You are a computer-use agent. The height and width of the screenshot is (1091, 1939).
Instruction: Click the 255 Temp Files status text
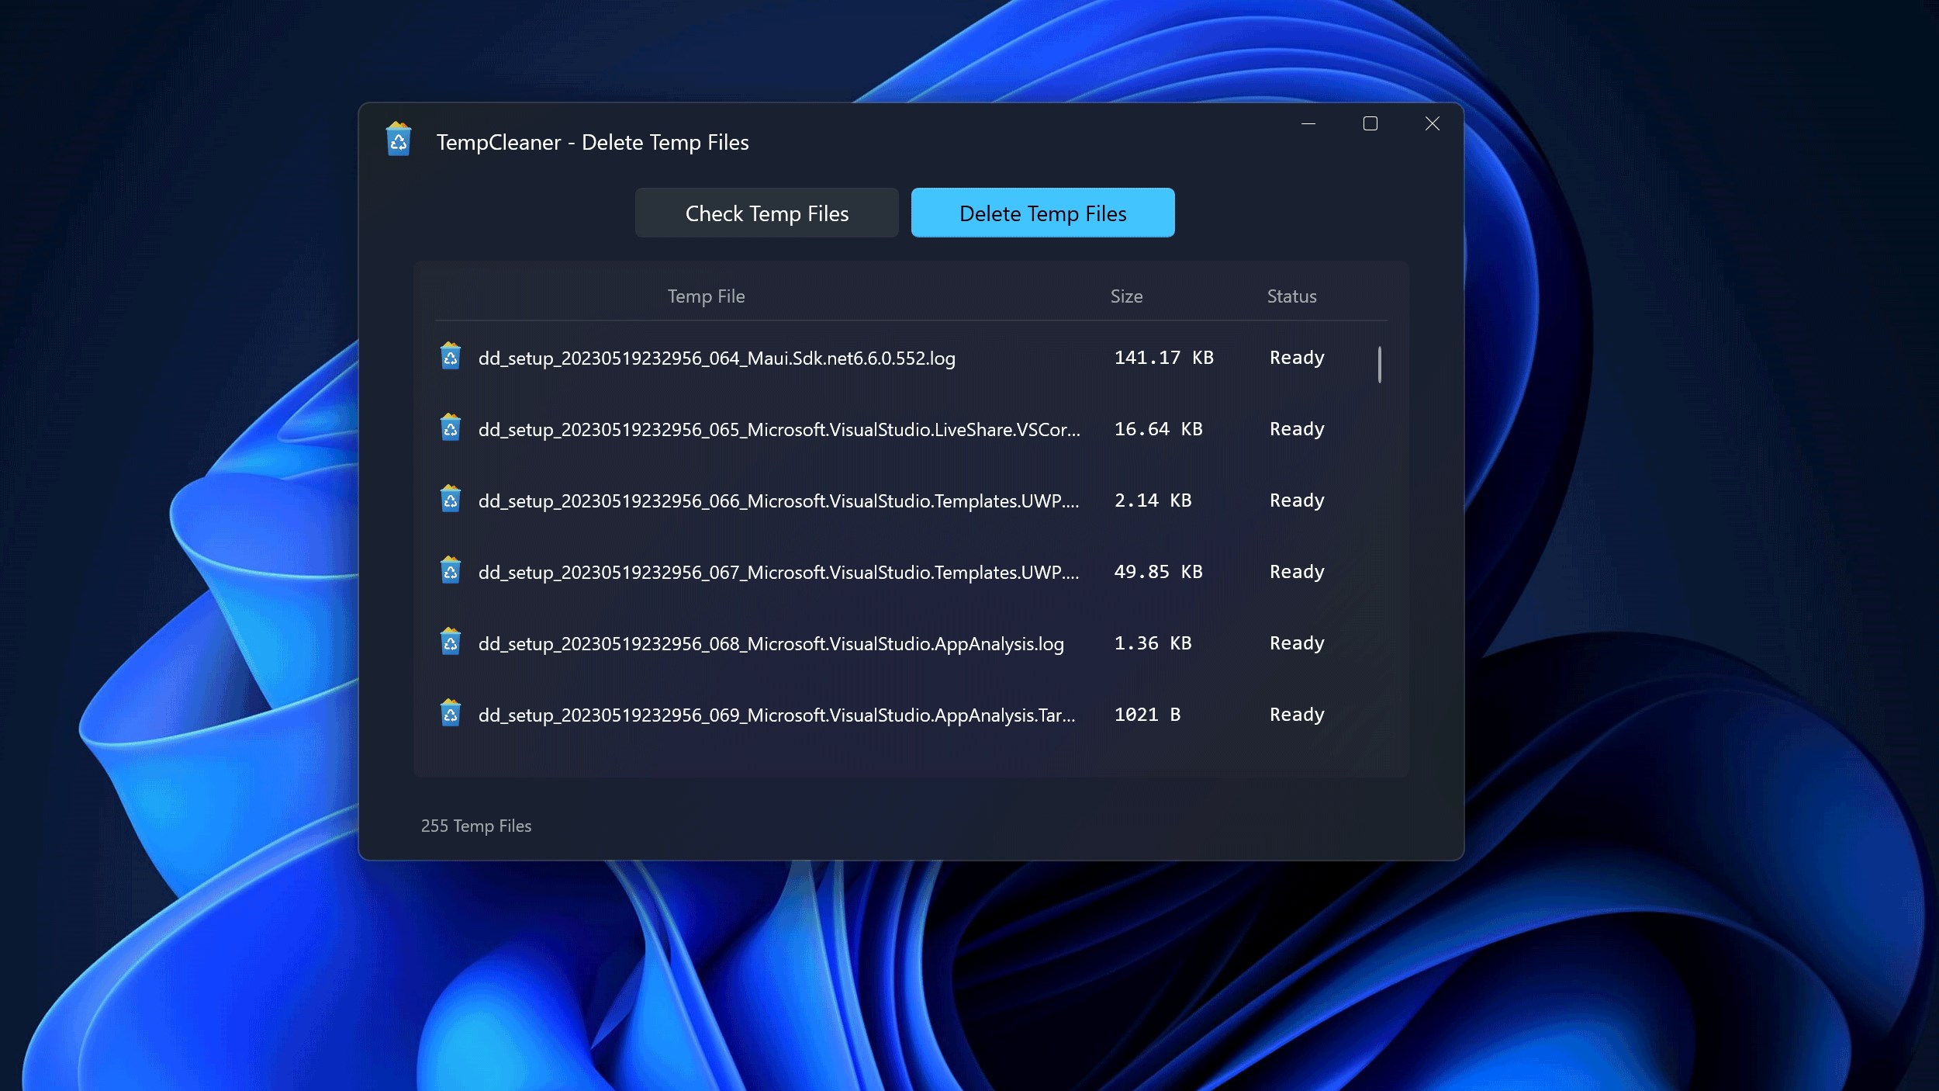tap(476, 826)
